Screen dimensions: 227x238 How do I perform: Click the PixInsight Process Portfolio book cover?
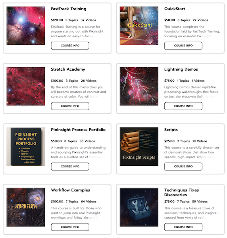(x=26, y=147)
